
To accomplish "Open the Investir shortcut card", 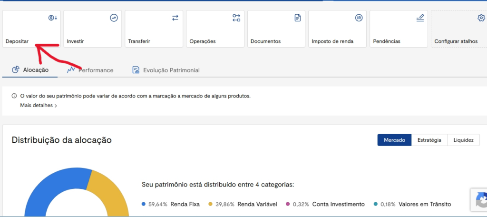I will tap(93, 29).
